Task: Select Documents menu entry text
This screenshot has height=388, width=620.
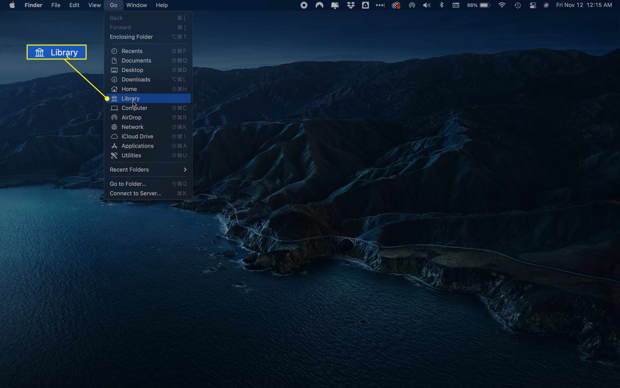Action: (136, 61)
